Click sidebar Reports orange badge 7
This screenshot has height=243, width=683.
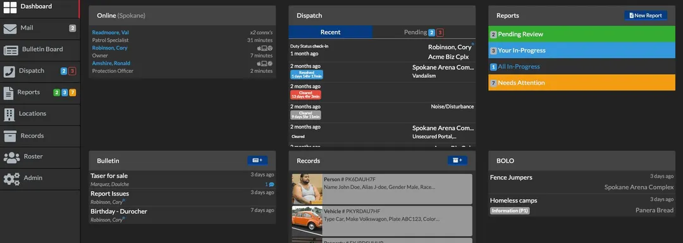tap(72, 92)
